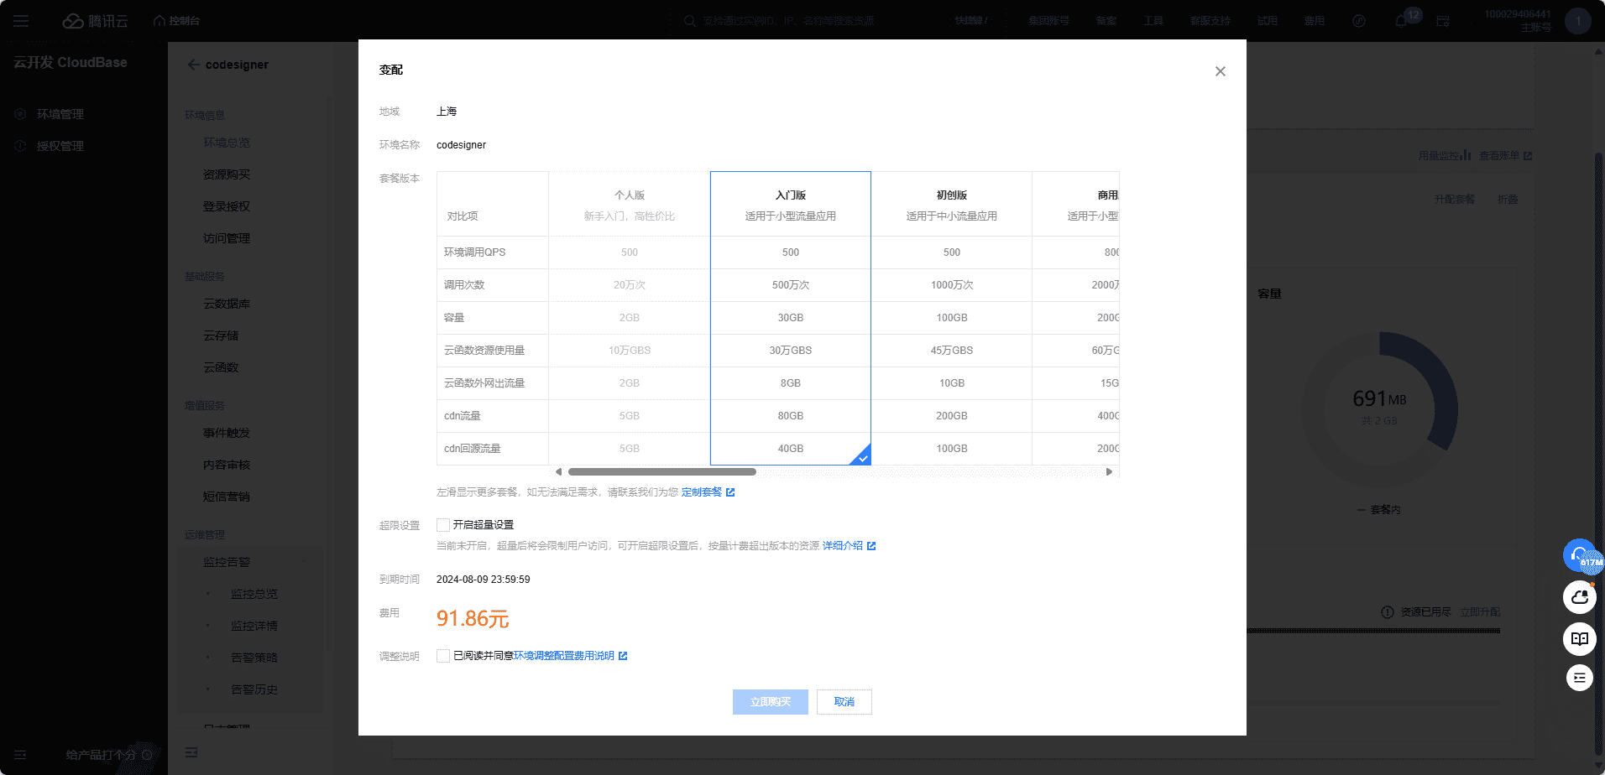The height and width of the screenshot is (775, 1605).
Task: Click 给产品打个分 at bottom left
Action: (102, 755)
